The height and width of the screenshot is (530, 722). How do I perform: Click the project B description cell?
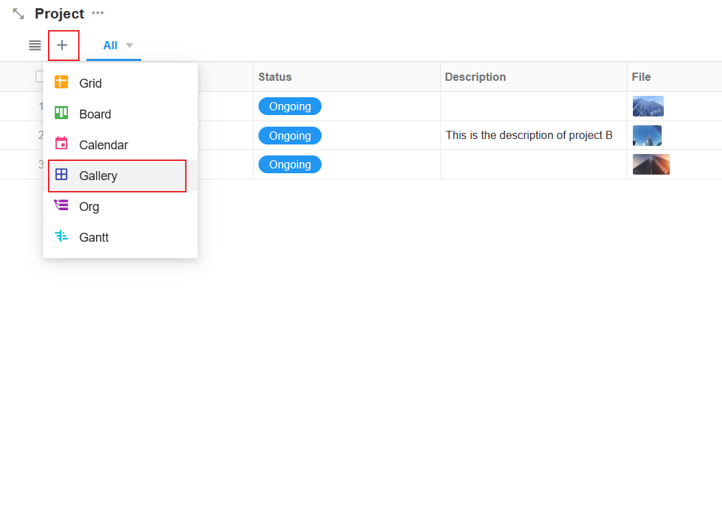coord(529,136)
